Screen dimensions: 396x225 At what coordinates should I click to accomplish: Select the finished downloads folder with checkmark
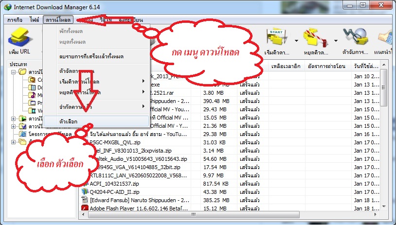coord(22,126)
